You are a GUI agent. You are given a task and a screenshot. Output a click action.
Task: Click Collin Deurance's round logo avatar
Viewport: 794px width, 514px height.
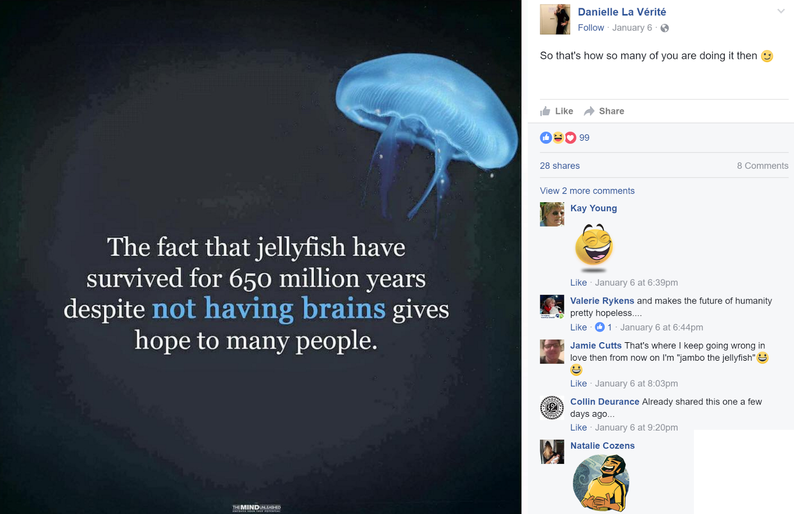coord(552,408)
